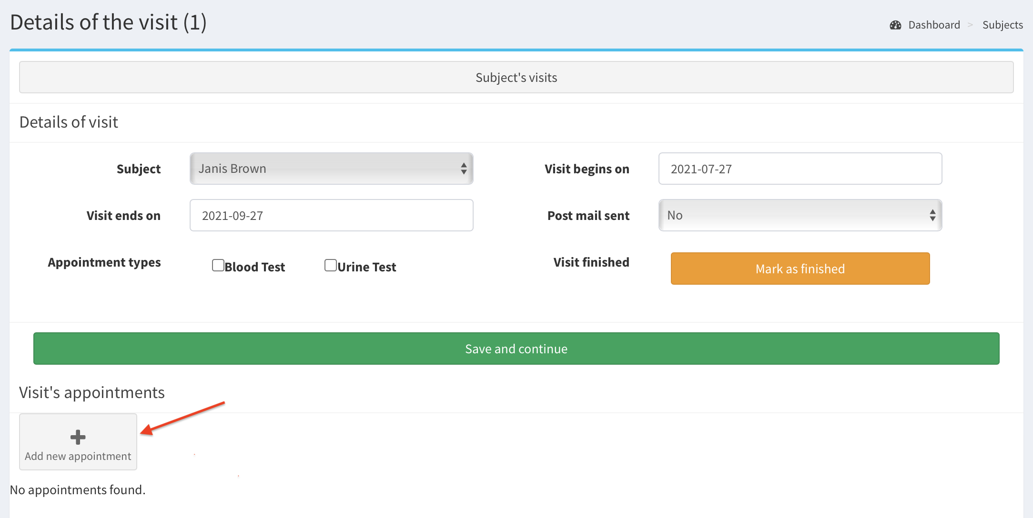The width and height of the screenshot is (1033, 518).
Task: Open the Subject's visits bar
Action: click(x=516, y=77)
